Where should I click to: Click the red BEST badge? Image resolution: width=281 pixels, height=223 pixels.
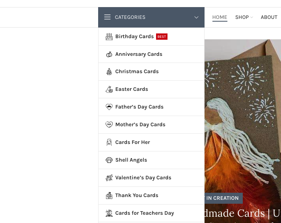[x=162, y=37]
